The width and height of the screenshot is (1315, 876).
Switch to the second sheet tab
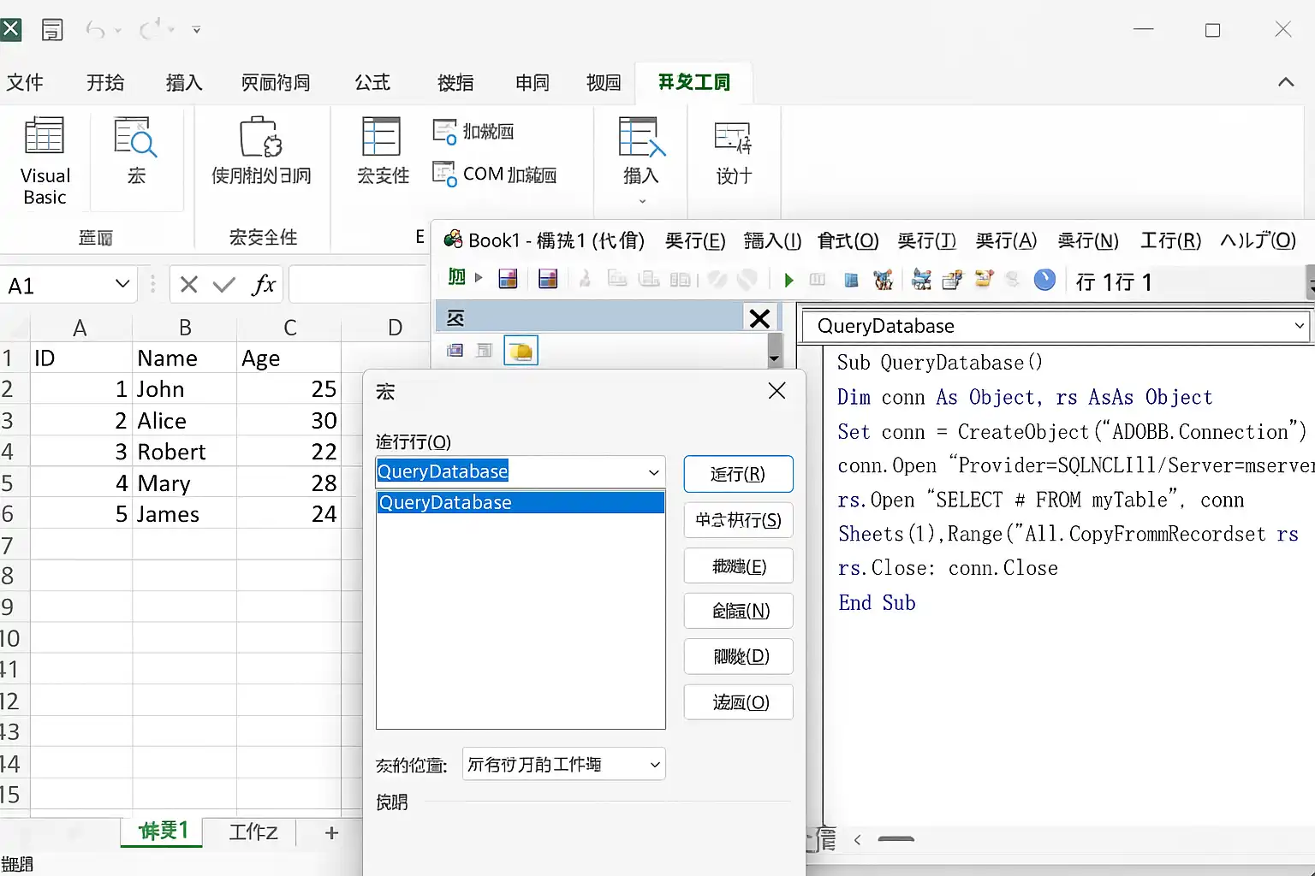tap(253, 832)
